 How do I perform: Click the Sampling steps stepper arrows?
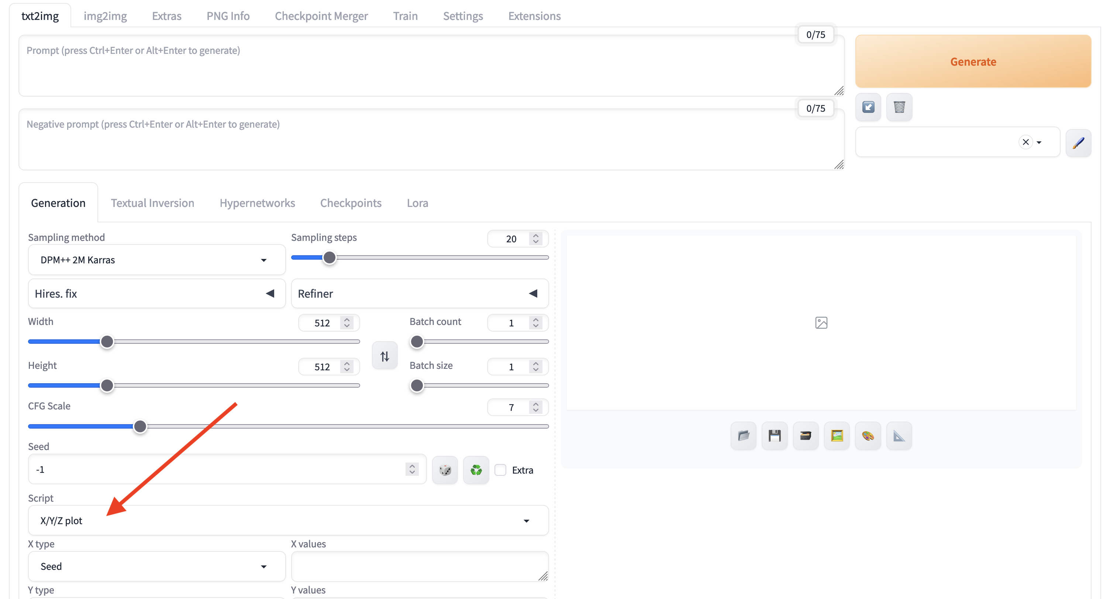(535, 239)
